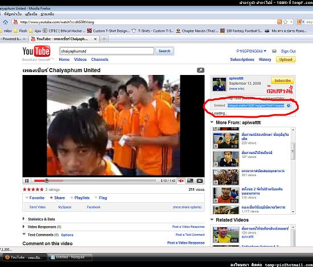Open Videos navigation item

pyautogui.click(x=80, y=60)
